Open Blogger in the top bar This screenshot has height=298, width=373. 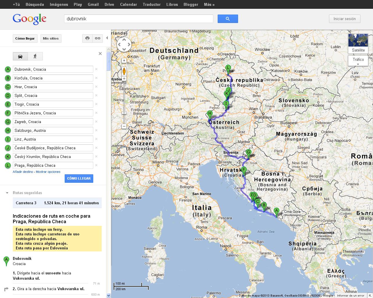191,4
